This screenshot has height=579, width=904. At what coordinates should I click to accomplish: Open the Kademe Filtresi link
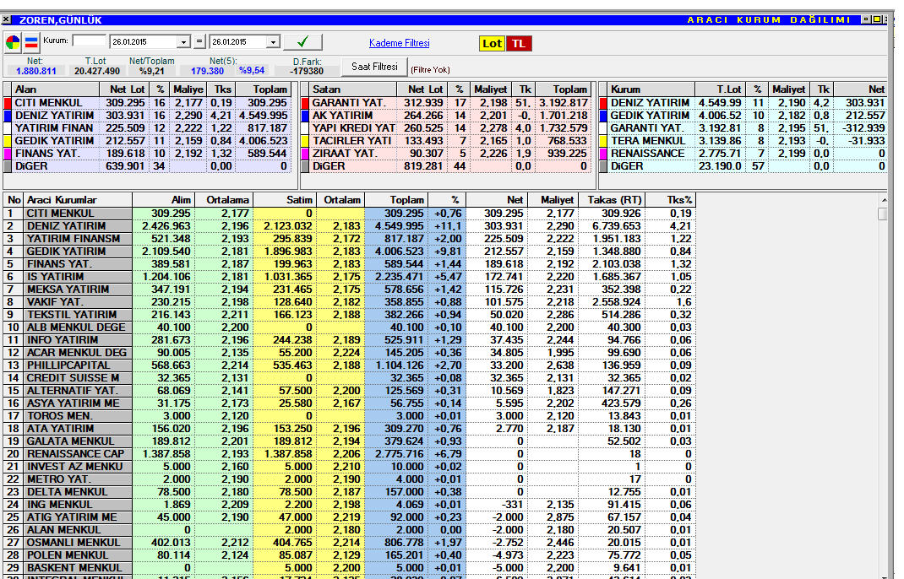click(x=399, y=43)
